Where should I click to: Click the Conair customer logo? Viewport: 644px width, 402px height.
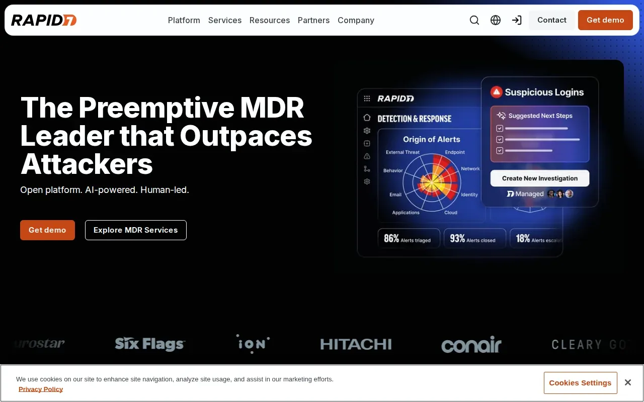[x=471, y=344]
